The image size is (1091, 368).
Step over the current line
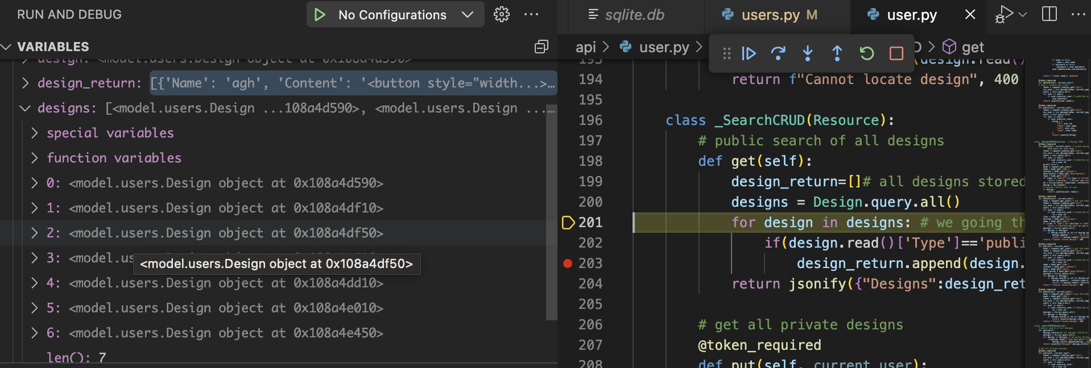tap(778, 53)
